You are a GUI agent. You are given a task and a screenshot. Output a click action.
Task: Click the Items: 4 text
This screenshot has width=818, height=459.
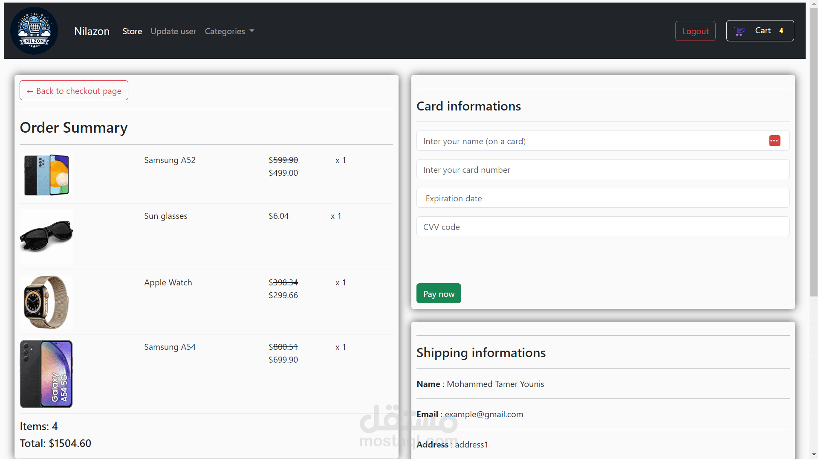coord(39,426)
